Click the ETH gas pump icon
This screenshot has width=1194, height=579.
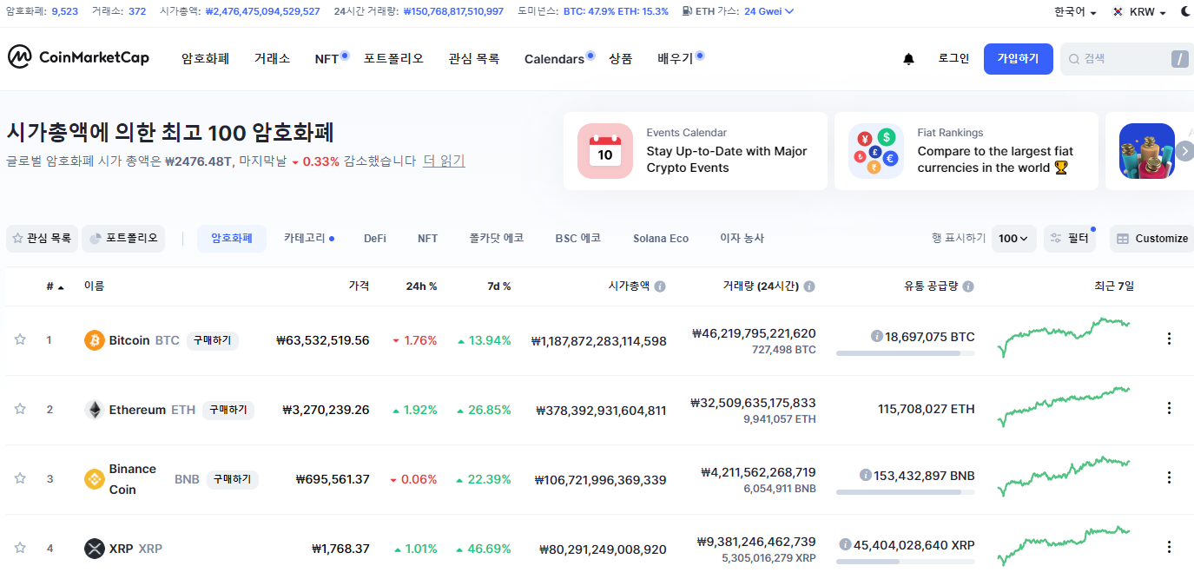(688, 11)
